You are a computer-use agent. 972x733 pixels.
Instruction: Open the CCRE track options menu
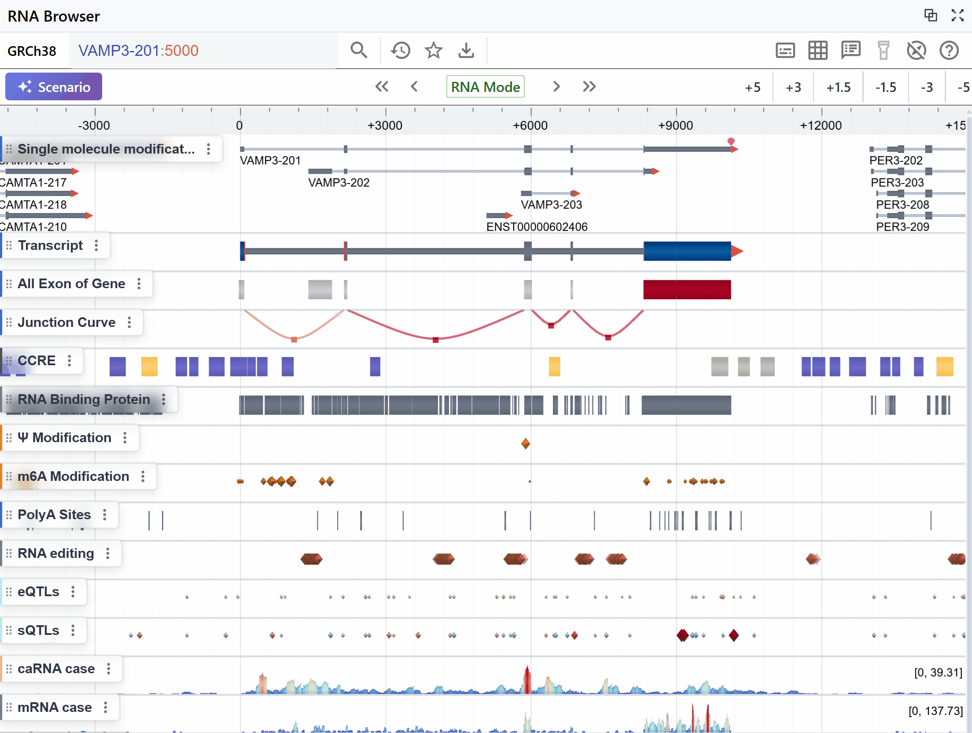click(x=70, y=361)
